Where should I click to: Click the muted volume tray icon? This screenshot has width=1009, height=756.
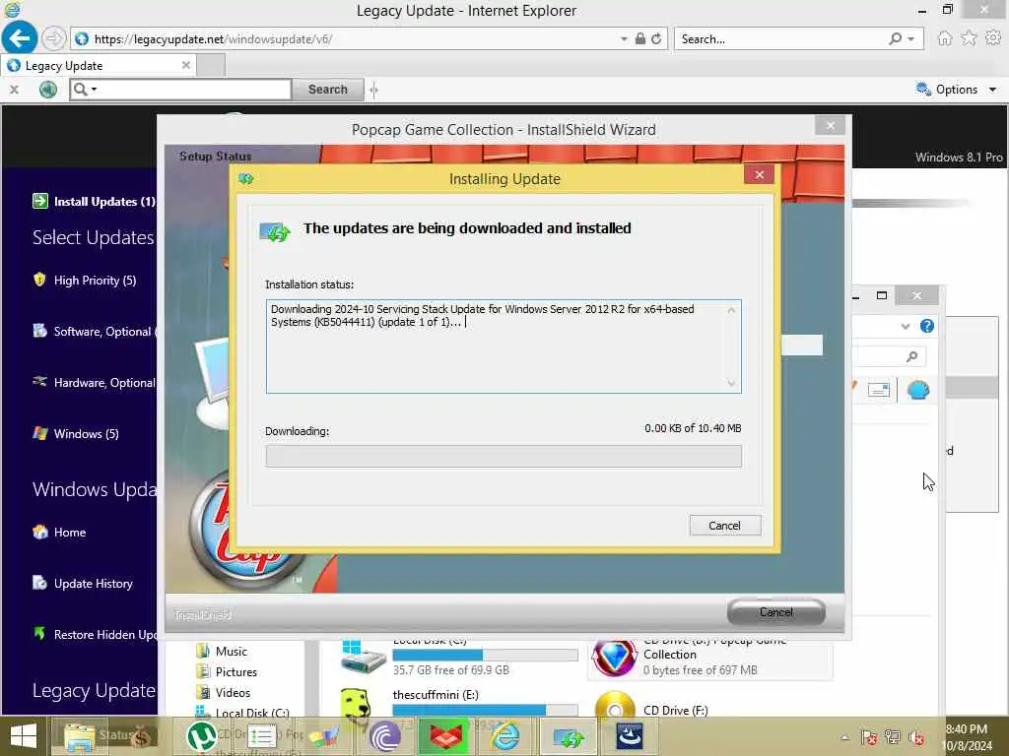915,737
